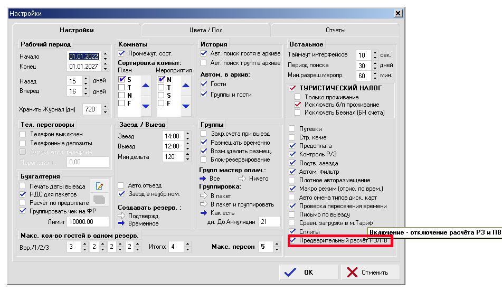Select the Подтвержд. reservation arrow option
This screenshot has width=502, height=300.
click(121, 215)
